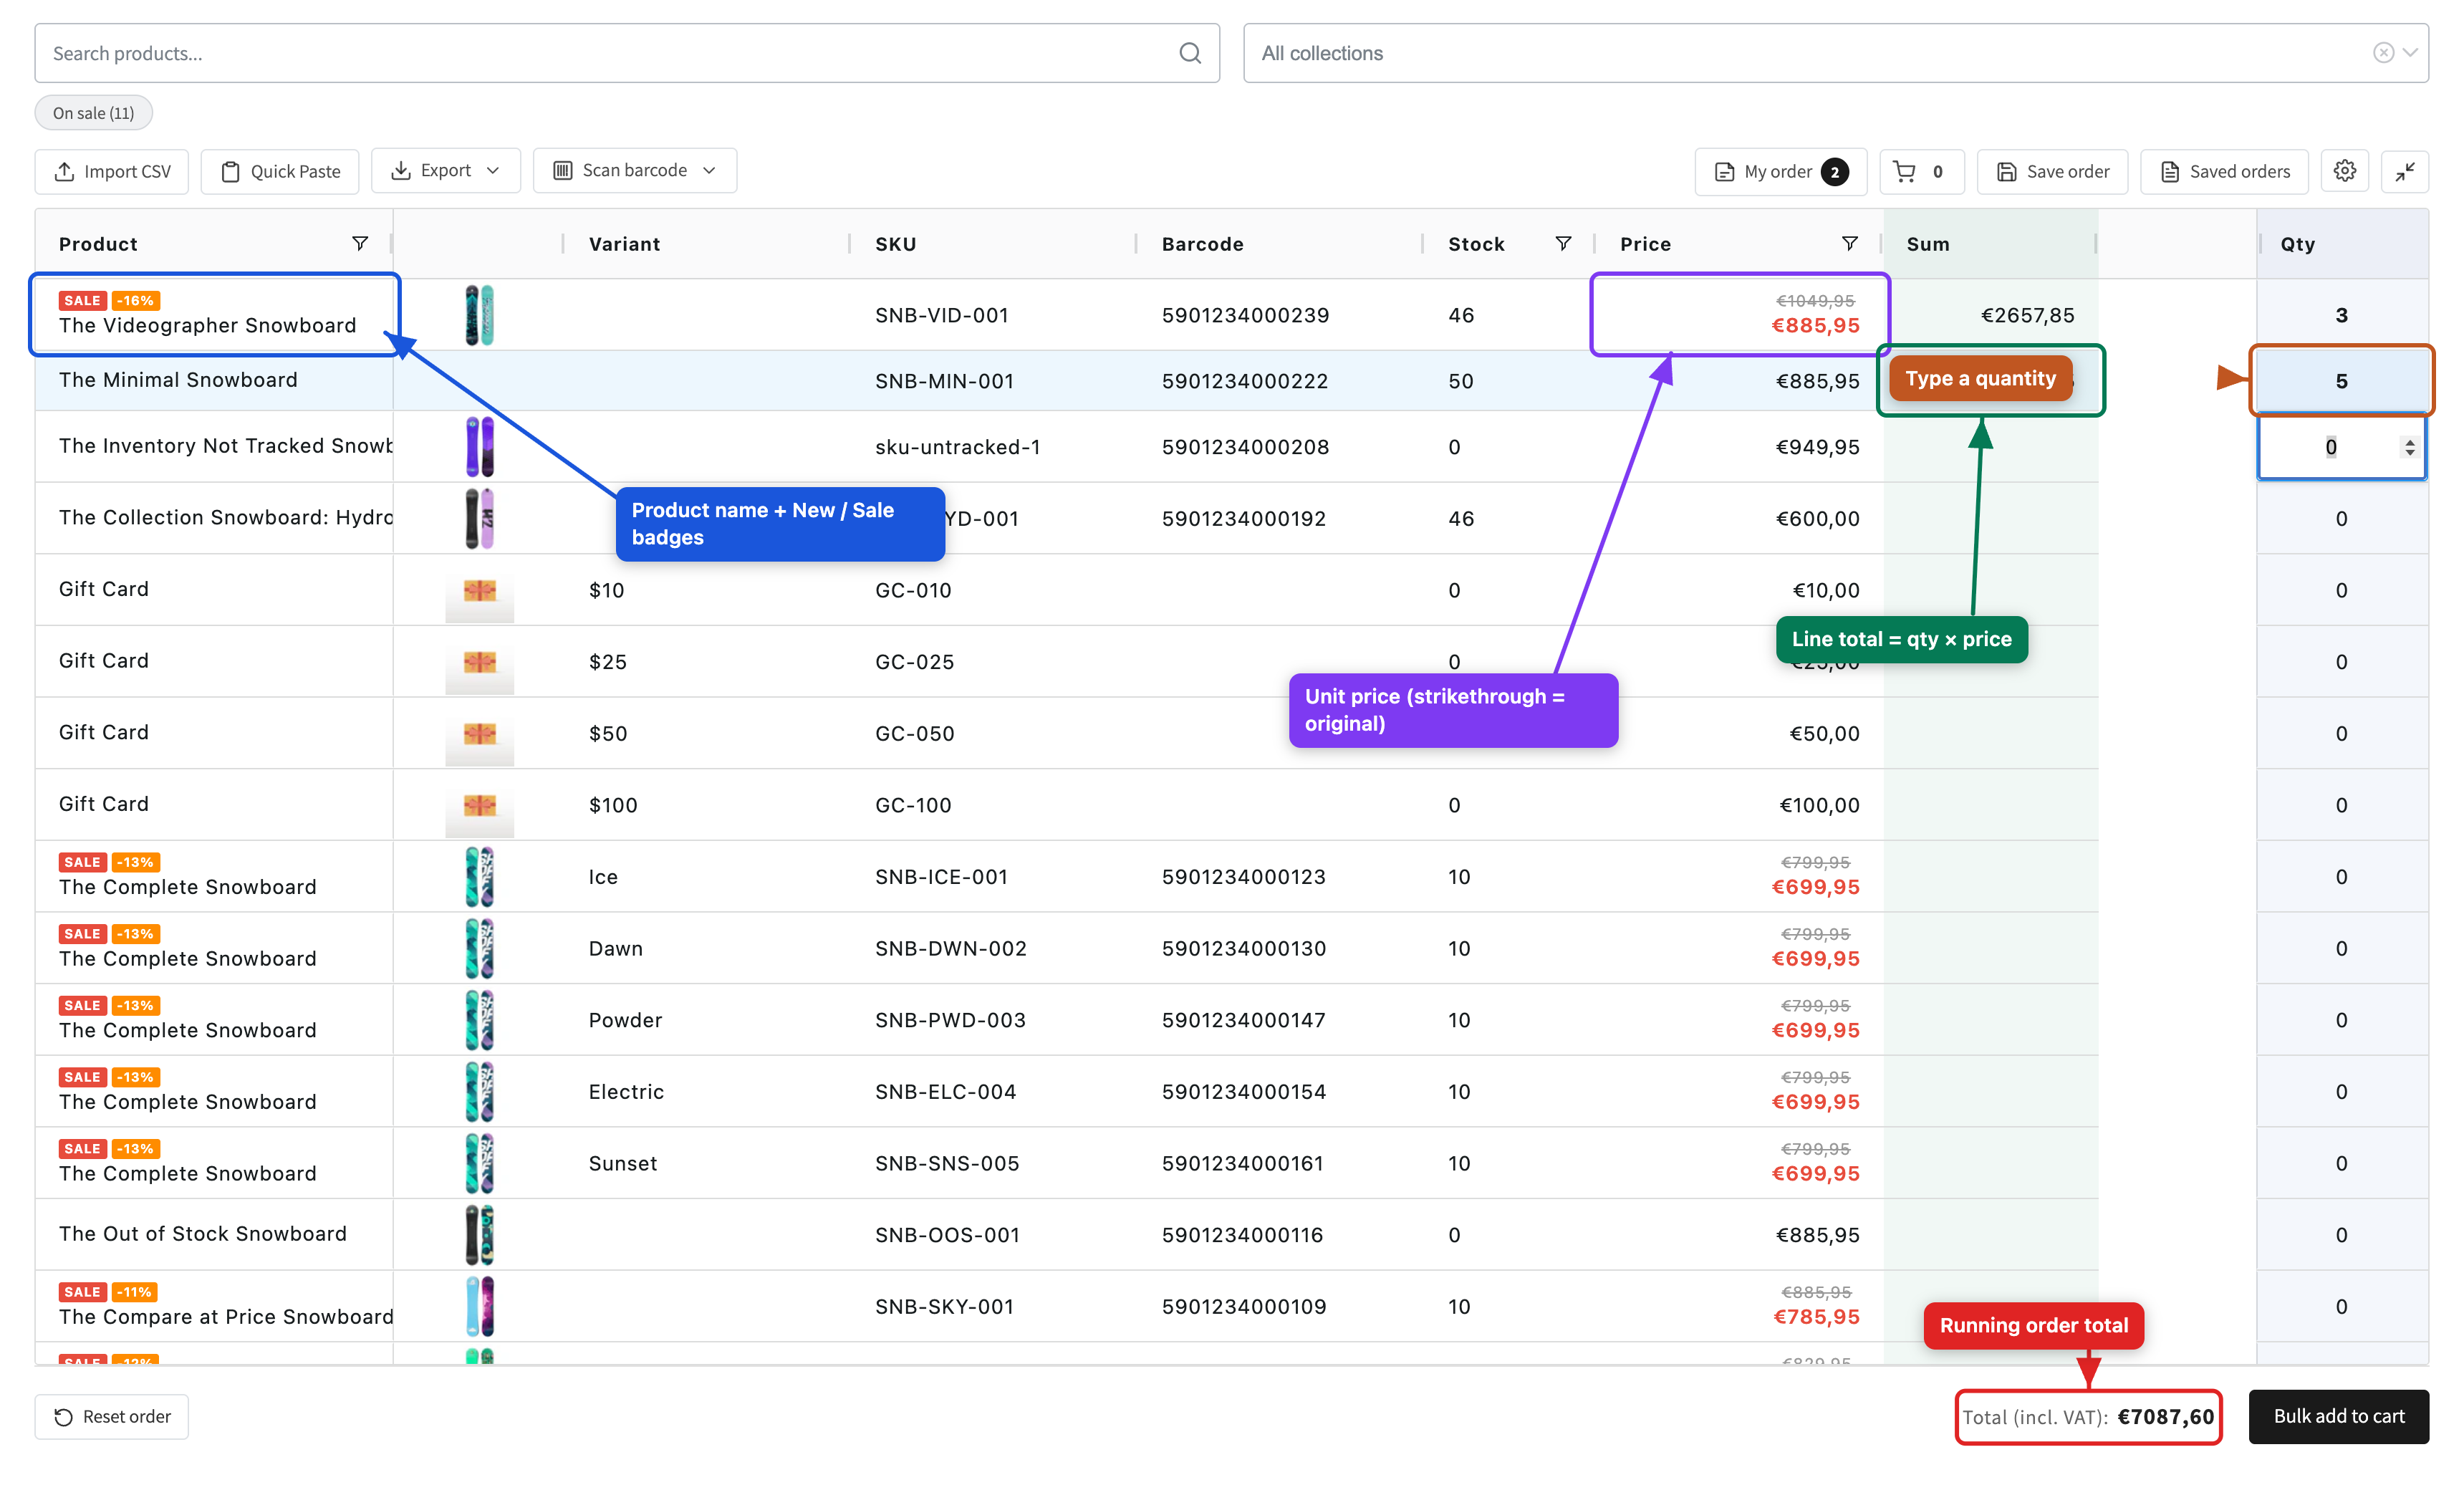Open Price column filter

[x=1850, y=243]
